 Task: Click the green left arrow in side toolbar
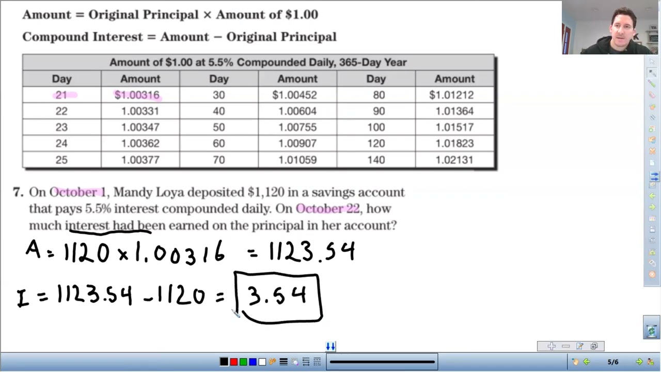(x=652, y=195)
